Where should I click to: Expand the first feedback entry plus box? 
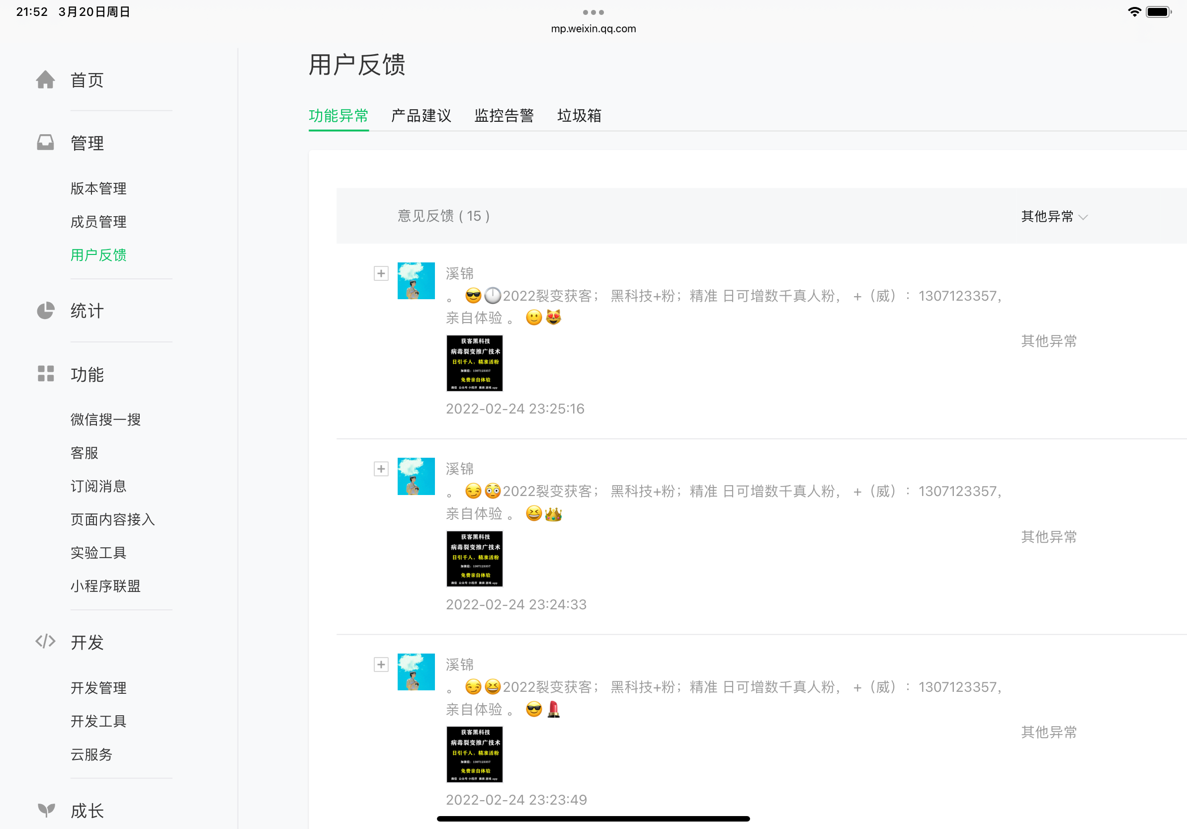(381, 273)
